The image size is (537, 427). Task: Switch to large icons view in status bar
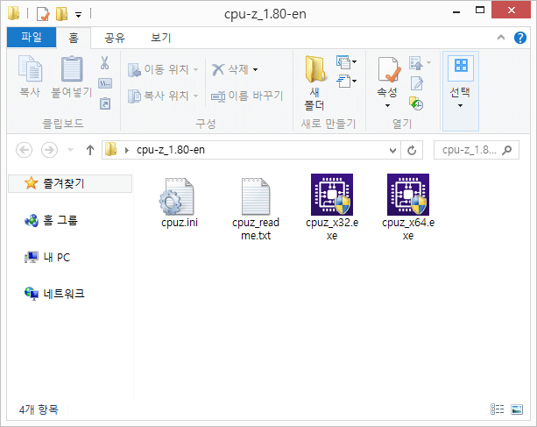(519, 409)
